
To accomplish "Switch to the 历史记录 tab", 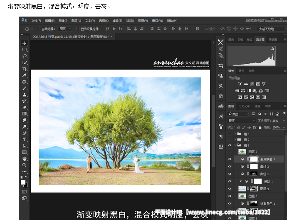I will pos(244,106).
